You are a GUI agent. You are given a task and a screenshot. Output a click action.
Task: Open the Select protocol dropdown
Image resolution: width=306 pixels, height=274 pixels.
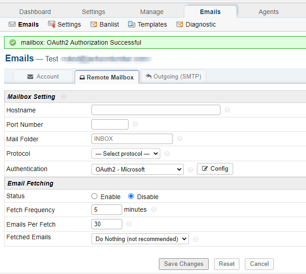coord(125,153)
